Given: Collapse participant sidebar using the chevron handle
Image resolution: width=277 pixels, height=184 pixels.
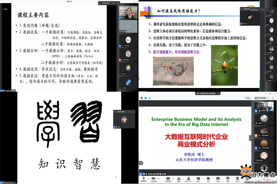Looking at the screenshot, I should 250,138.
